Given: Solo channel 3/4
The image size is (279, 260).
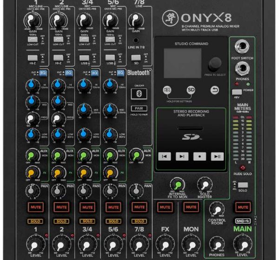Looking at the screenshot, I should tap(87, 221).
